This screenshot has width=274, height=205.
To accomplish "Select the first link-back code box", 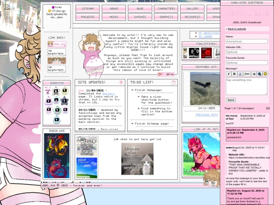I will (x=57, y=52).
